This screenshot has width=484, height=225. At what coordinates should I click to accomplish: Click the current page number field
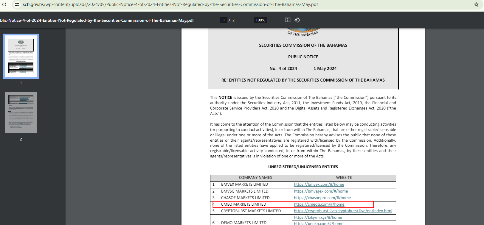(x=224, y=20)
